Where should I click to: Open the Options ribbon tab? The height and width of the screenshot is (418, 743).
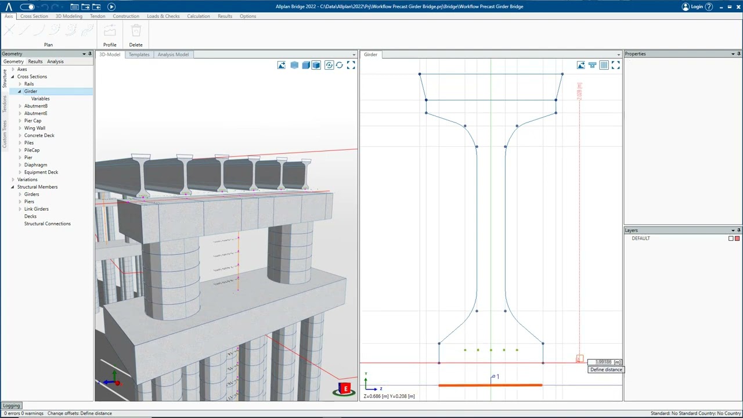[248, 16]
